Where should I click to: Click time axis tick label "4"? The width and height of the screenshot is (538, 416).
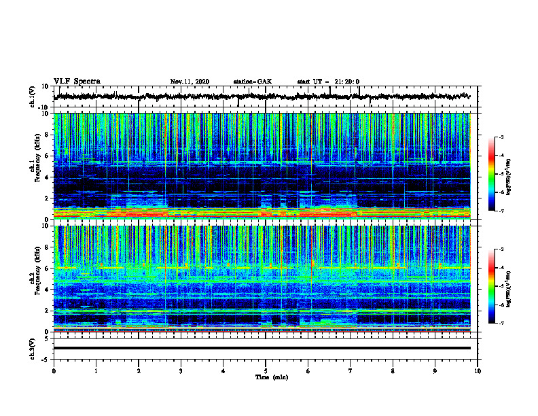[x=223, y=371]
